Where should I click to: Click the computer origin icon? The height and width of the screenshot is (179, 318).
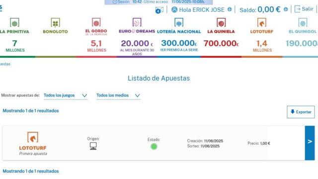93,146
